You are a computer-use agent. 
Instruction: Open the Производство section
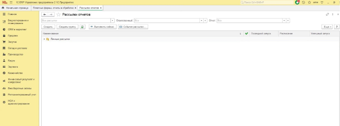(15, 54)
